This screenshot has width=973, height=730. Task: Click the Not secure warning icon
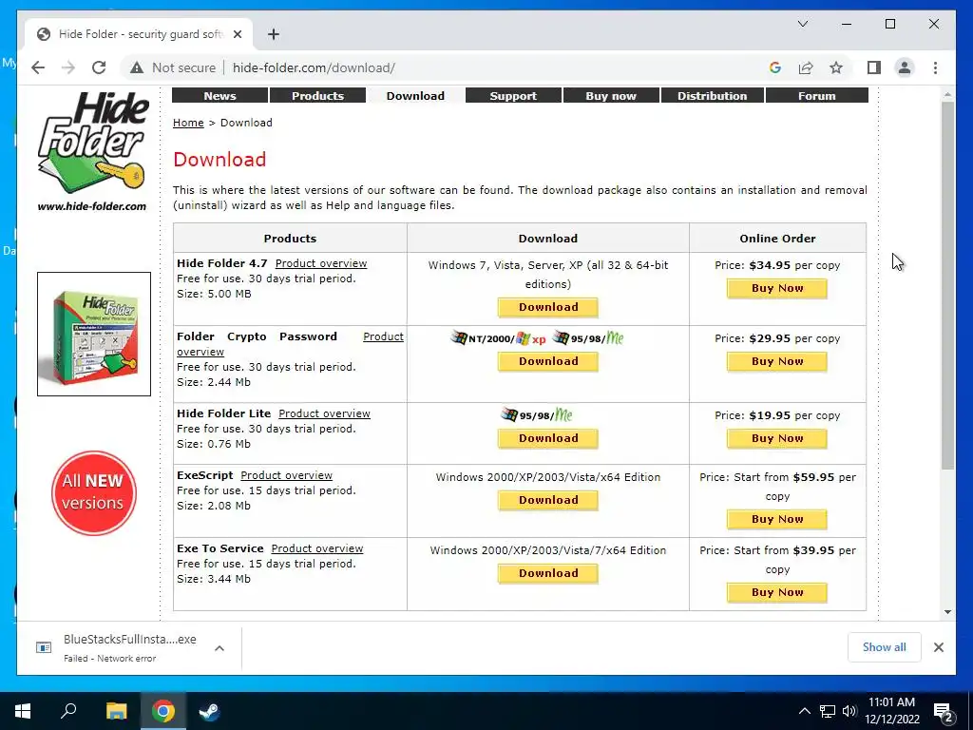pyautogui.click(x=137, y=67)
